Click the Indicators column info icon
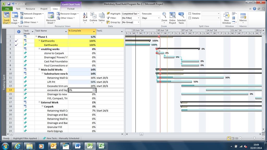Screen dimensions: 267x150 pos(19,32)
